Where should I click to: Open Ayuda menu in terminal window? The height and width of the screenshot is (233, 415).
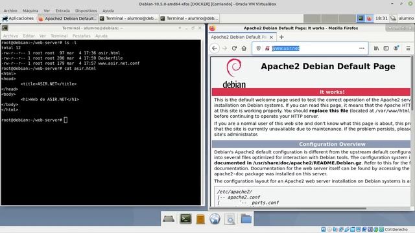coord(101,36)
